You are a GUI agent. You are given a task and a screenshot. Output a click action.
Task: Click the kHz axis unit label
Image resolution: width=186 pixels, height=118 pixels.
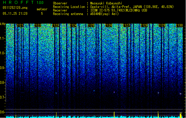click(x=3, y=24)
